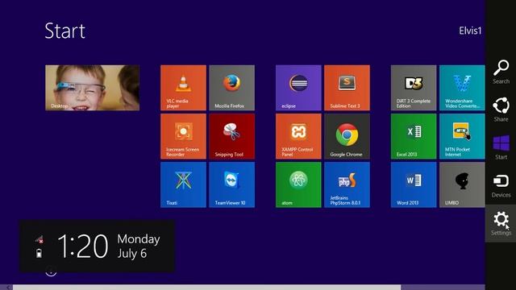The width and height of the screenshot is (516, 290).
Task: Launch Sublime Text 3 tile
Action: click(x=347, y=88)
